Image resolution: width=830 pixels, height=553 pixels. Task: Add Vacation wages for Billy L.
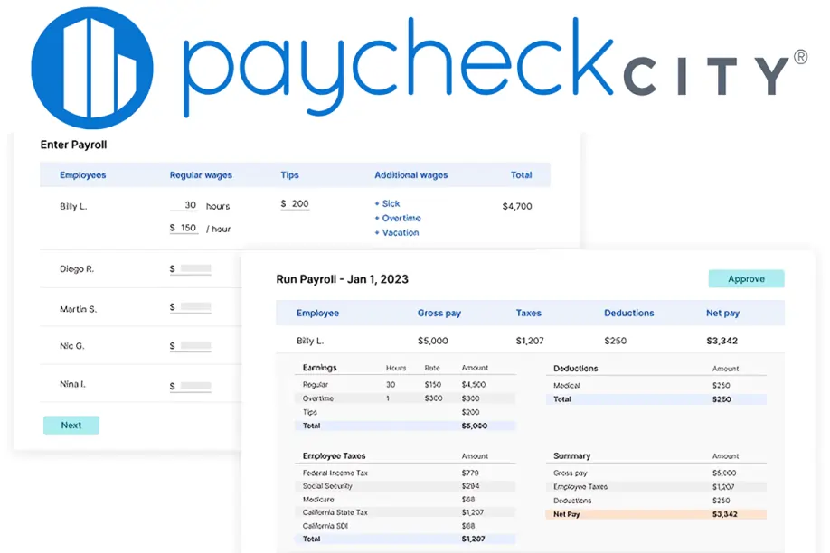[x=397, y=232]
